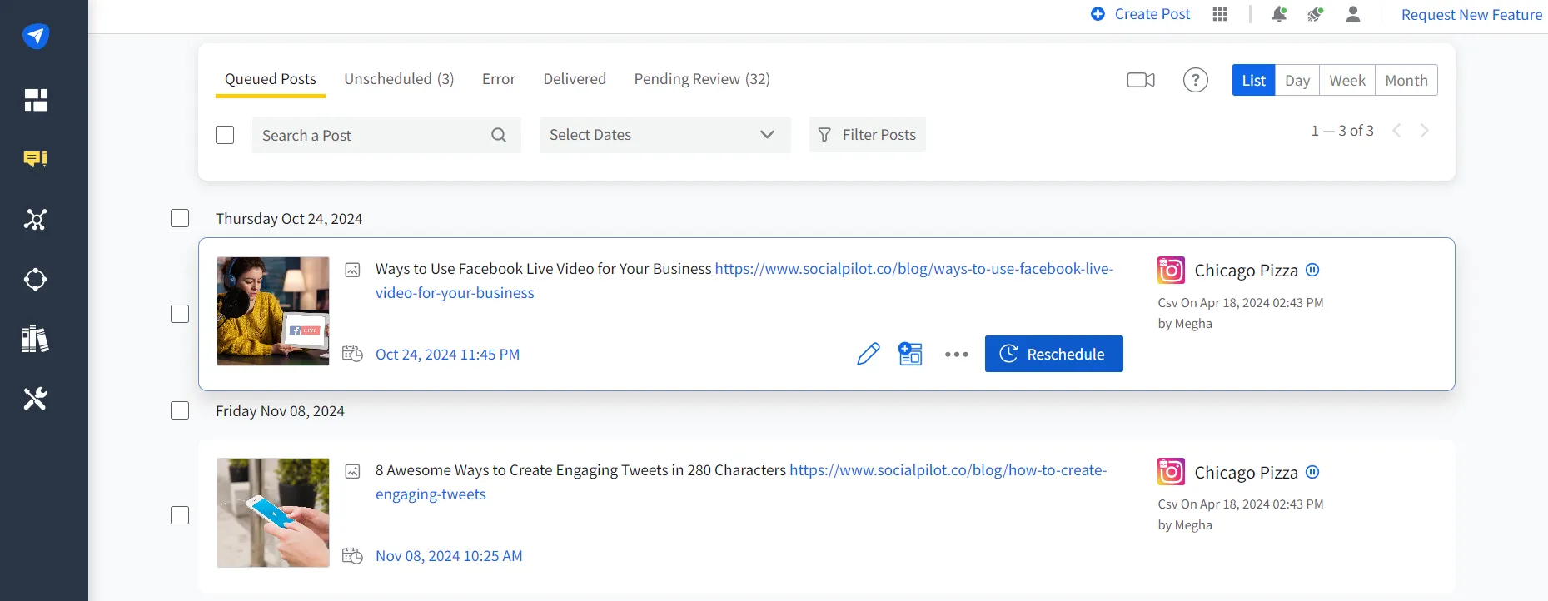Viewport: 1548px width, 601px height.
Task: Open the how-to-create-engaging-tweets blog link
Action: pyautogui.click(x=948, y=470)
